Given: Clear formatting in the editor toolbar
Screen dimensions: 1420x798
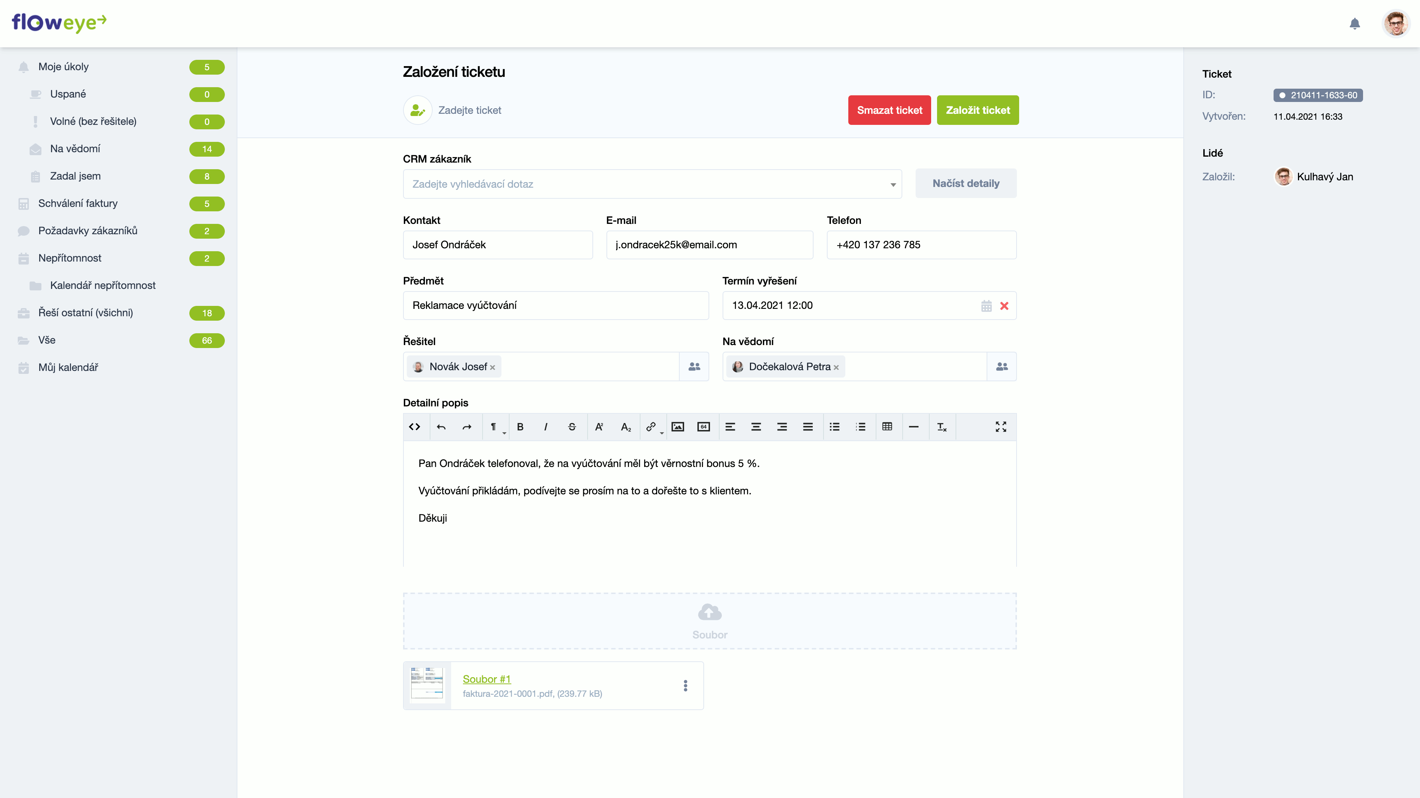Looking at the screenshot, I should click(941, 427).
